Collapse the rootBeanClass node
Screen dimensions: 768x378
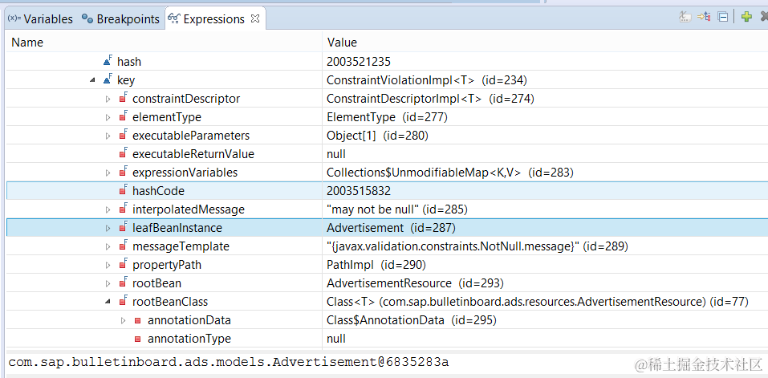tap(108, 302)
